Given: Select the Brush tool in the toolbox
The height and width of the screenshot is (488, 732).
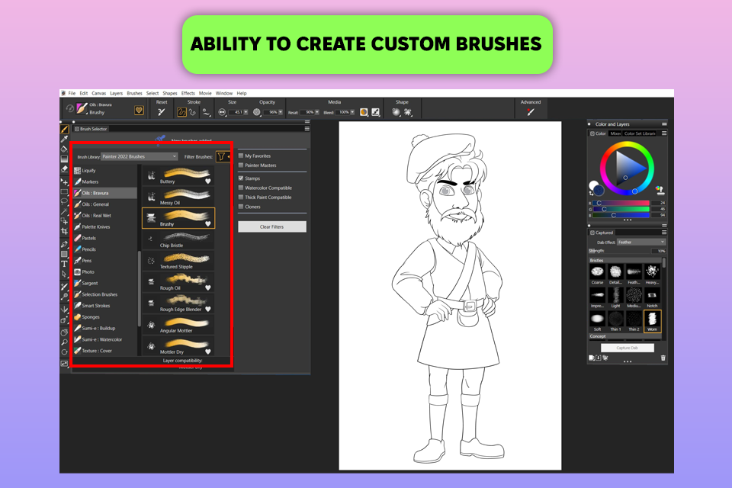Looking at the screenshot, I should [x=64, y=129].
